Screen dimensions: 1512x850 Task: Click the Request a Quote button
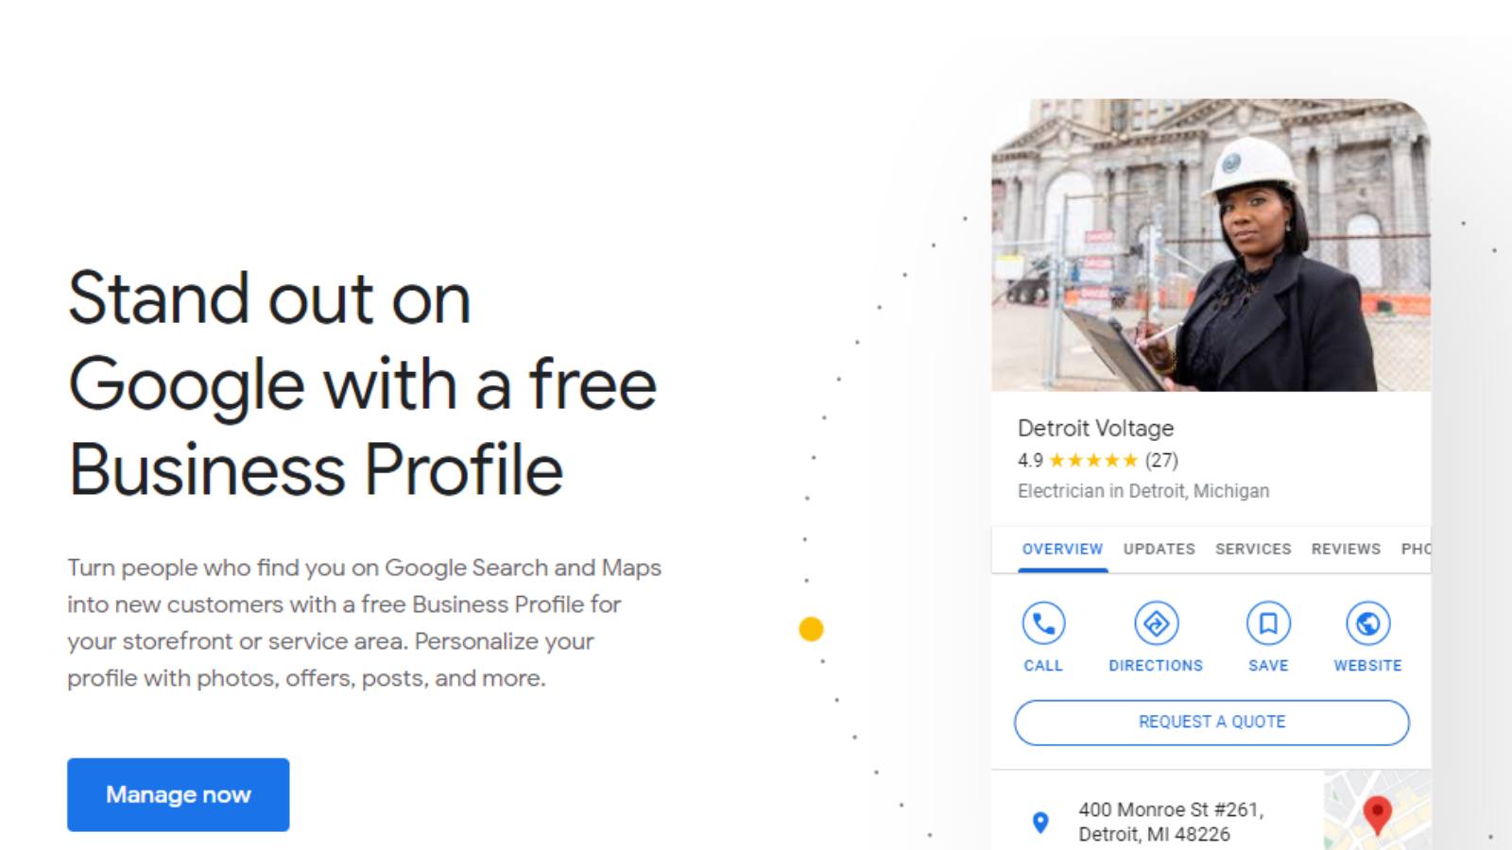click(x=1211, y=722)
